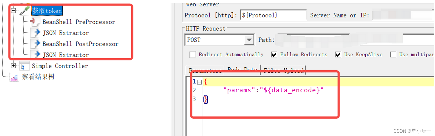Click the BeanShell PostProcessor icon

click(35, 44)
